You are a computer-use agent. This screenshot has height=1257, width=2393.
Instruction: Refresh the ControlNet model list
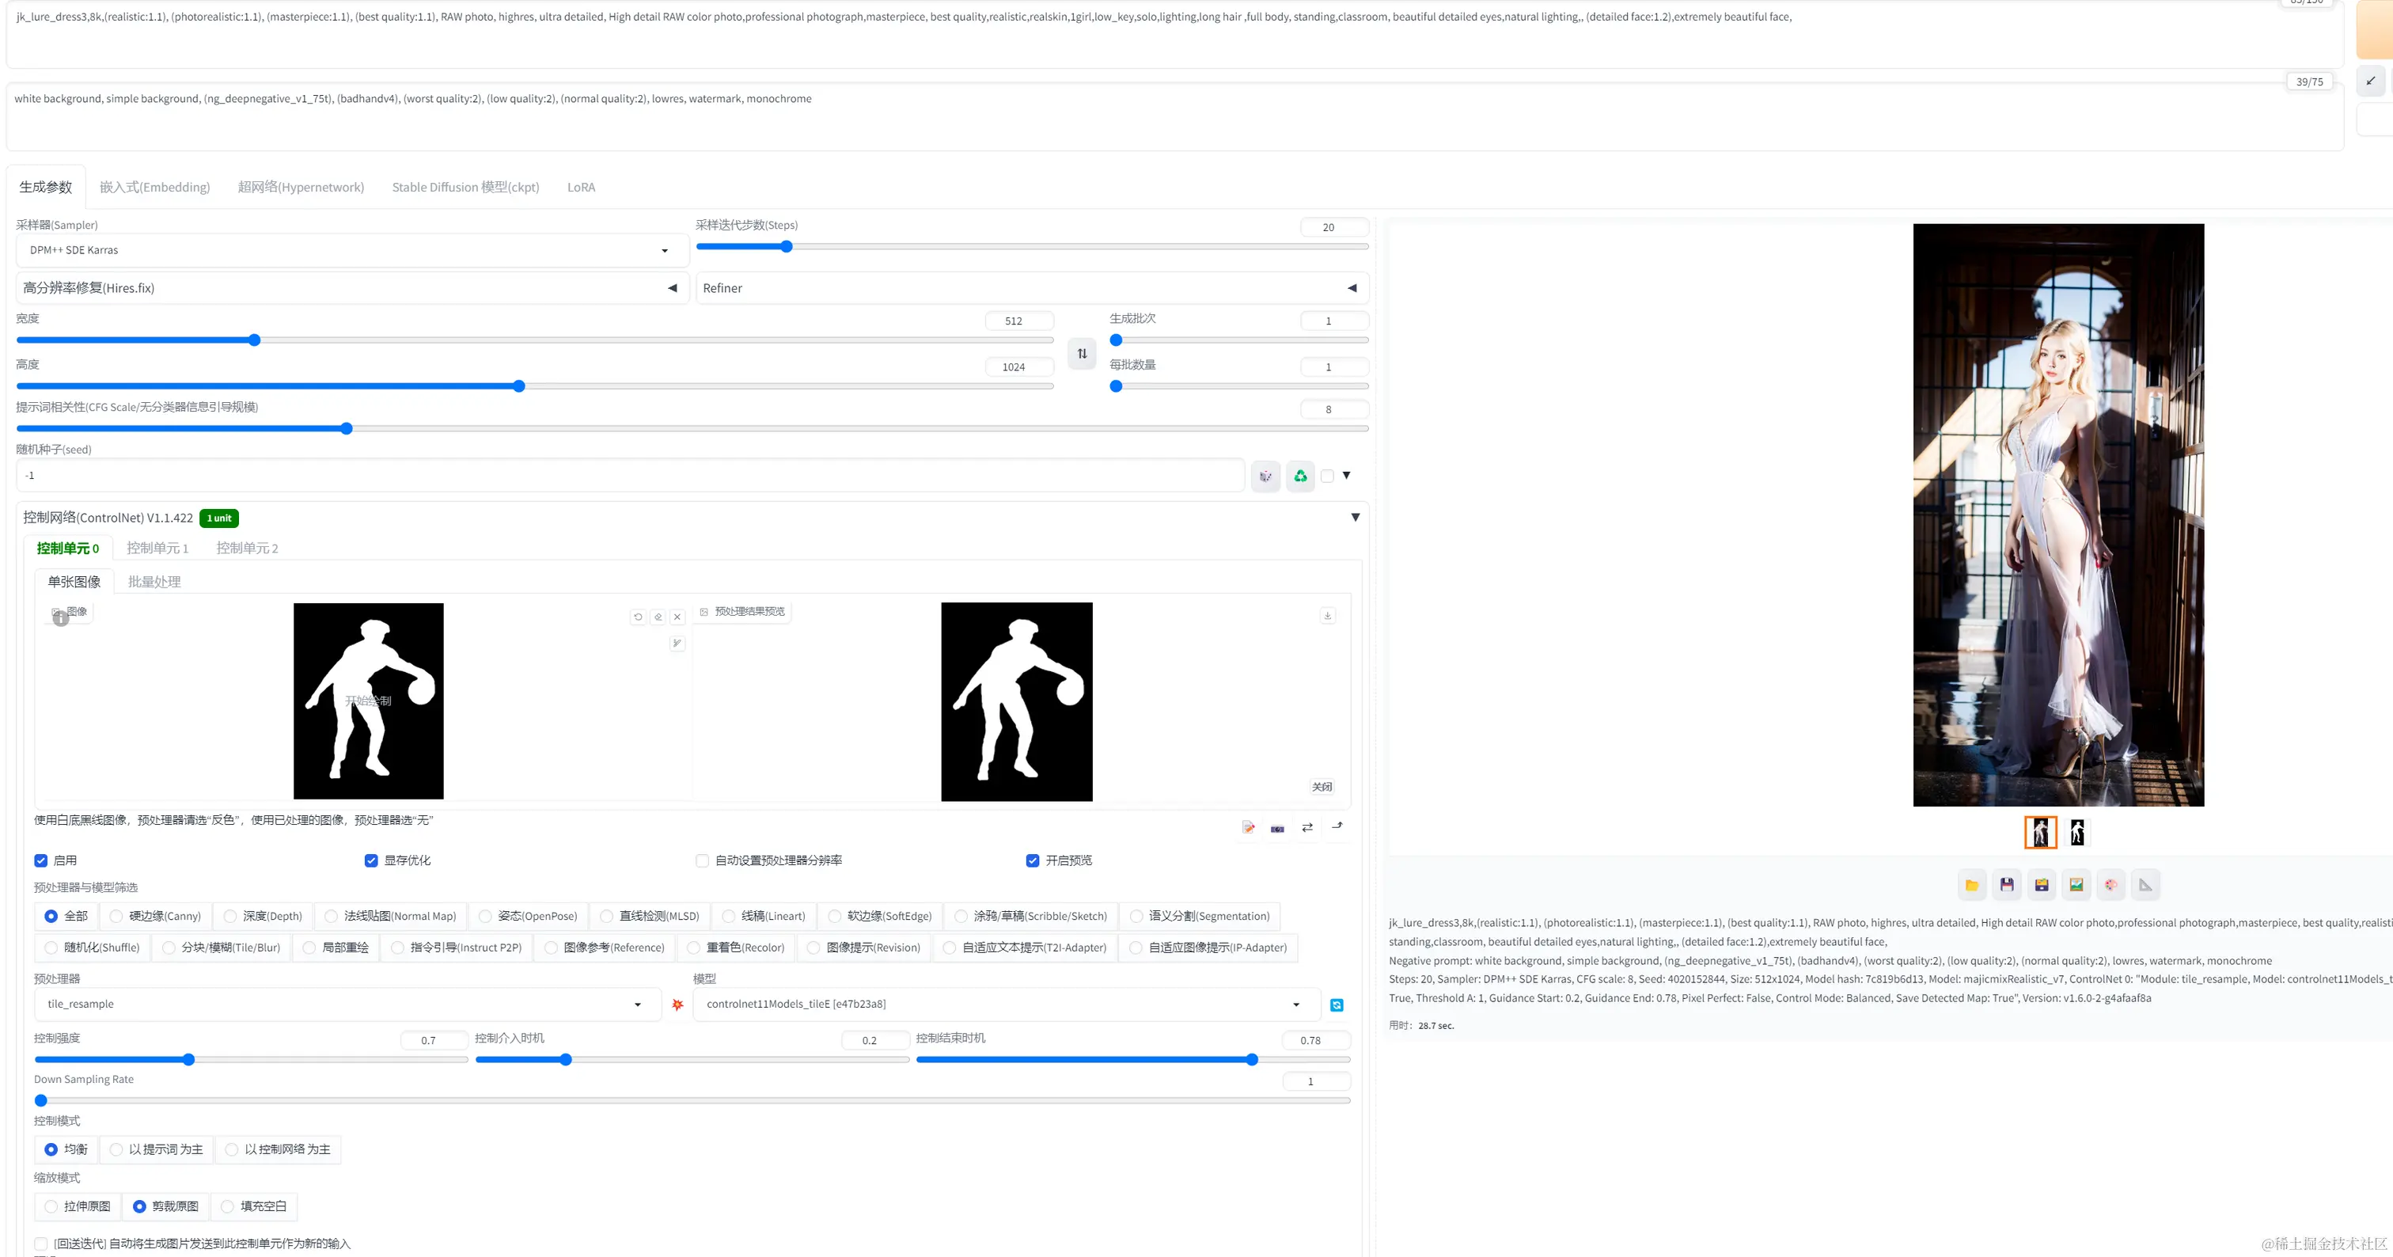click(x=1336, y=1005)
